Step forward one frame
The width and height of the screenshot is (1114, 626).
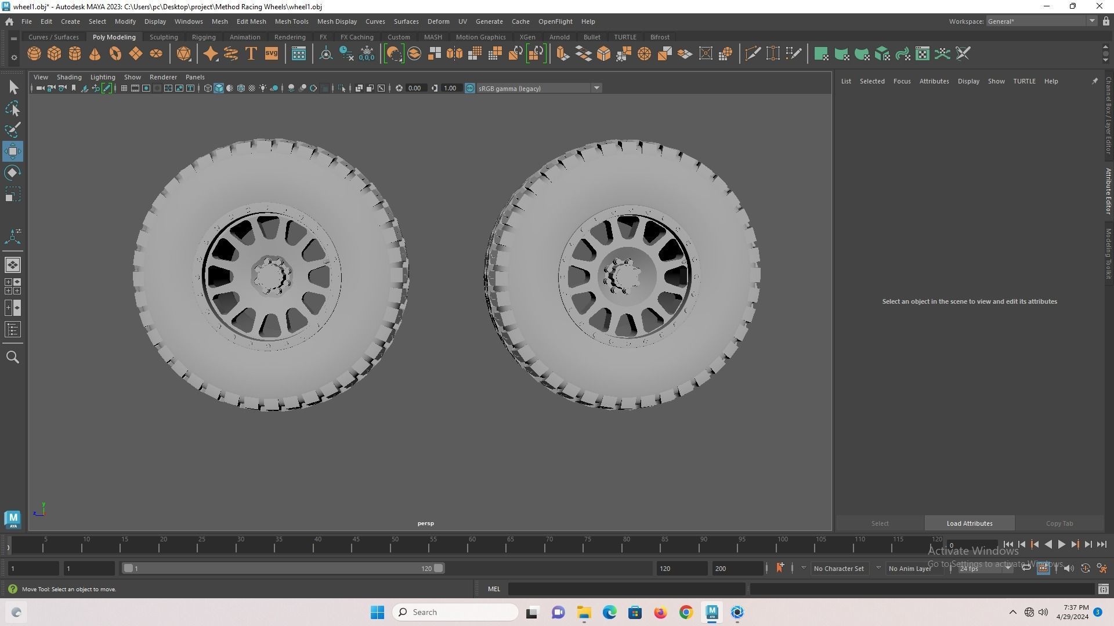pos(1088,544)
